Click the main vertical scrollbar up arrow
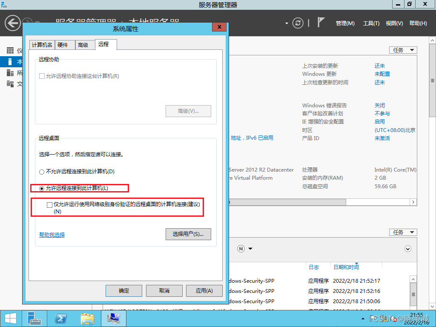The width and height of the screenshot is (436, 327). (x=433, y=40)
